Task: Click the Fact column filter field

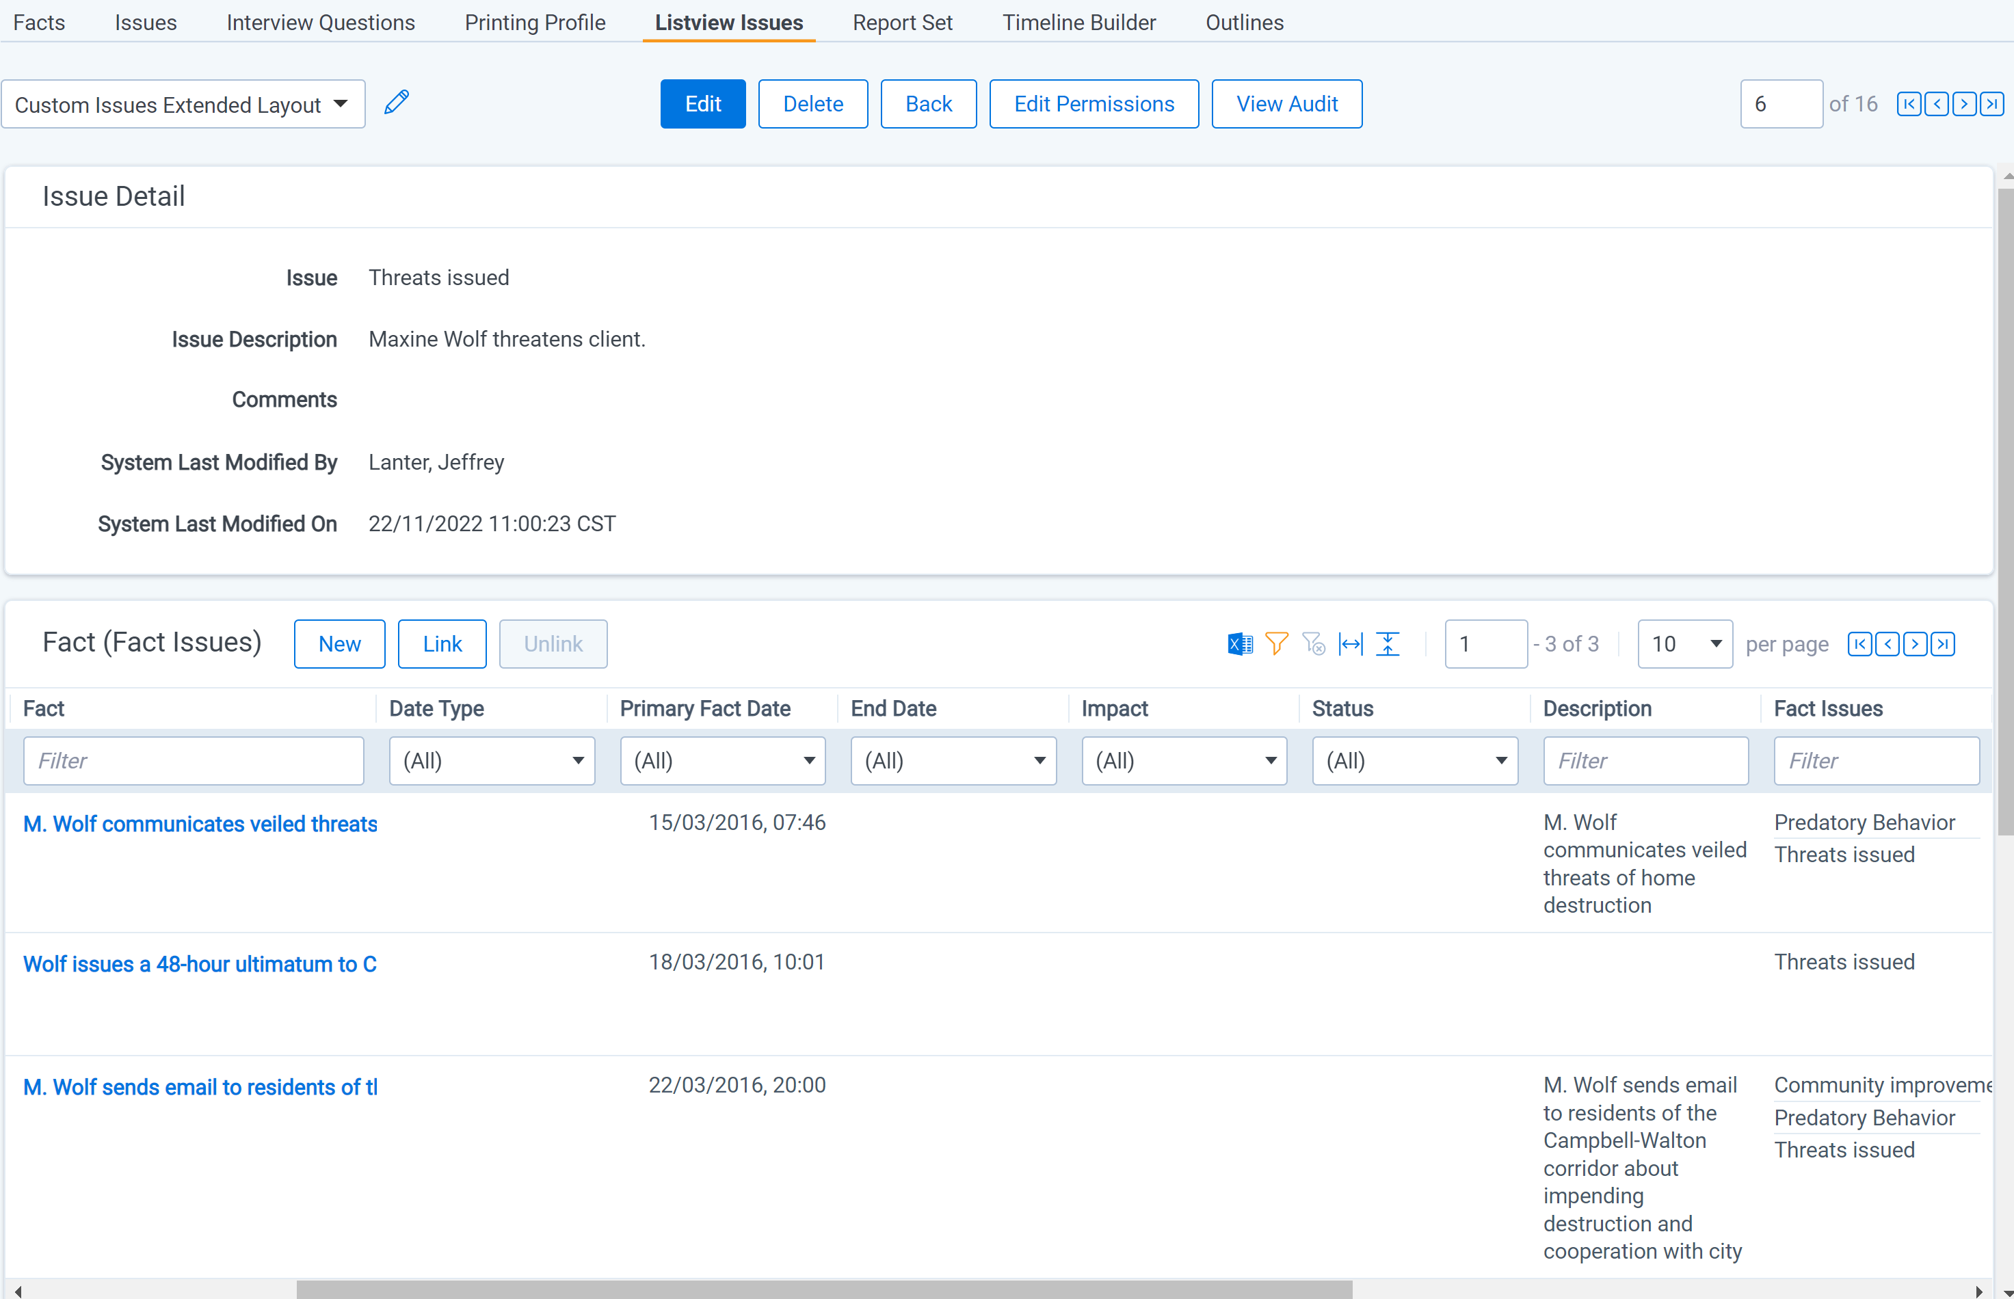Action: pyautogui.click(x=194, y=761)
